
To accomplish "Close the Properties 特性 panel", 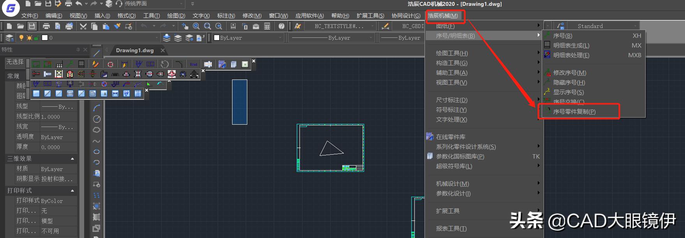I will pos(85,49).
